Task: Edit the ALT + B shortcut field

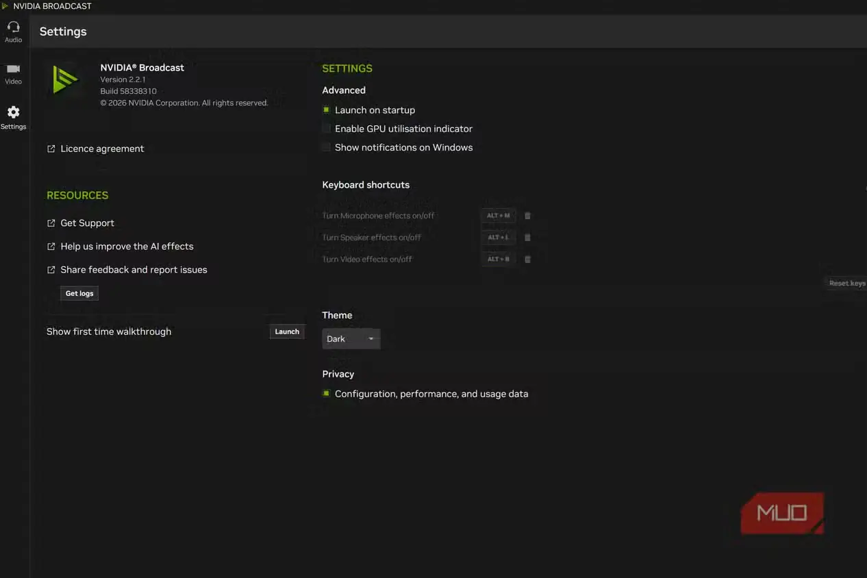Action: (x=498, y=260)
